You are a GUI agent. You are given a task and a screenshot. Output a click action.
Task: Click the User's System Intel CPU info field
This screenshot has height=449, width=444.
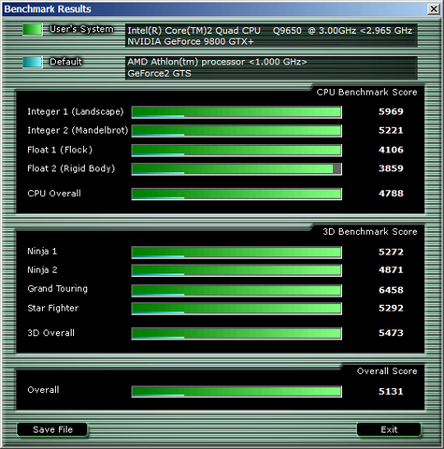coord(271,36)
